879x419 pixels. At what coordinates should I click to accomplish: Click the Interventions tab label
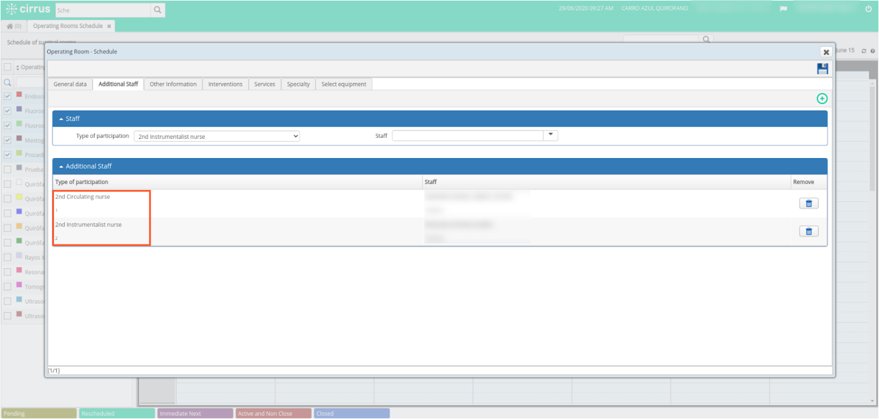tap(225, 83)
